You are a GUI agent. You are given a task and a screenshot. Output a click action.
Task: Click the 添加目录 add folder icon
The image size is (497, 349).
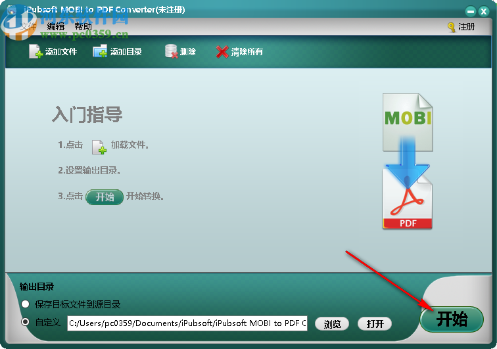coord(100,51)
